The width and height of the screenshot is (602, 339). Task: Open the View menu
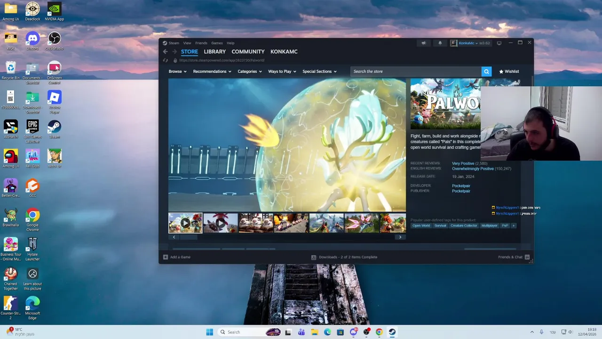pyautogui.click(x=187, y=43)
